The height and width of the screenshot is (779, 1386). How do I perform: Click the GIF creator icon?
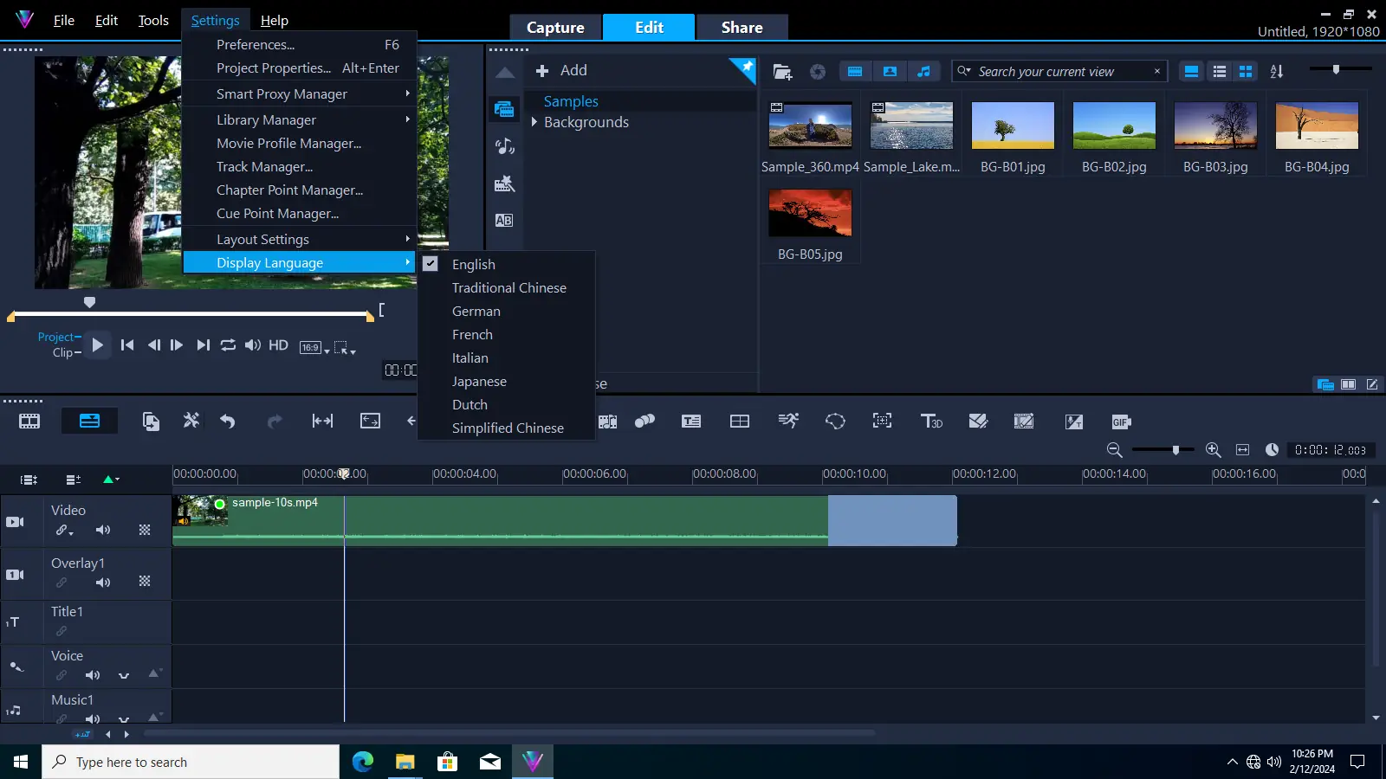[1121, 422]
